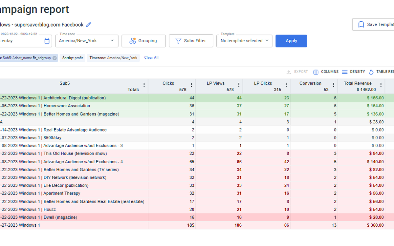Sort by Total Revenue column header

[x=358, y=83]
